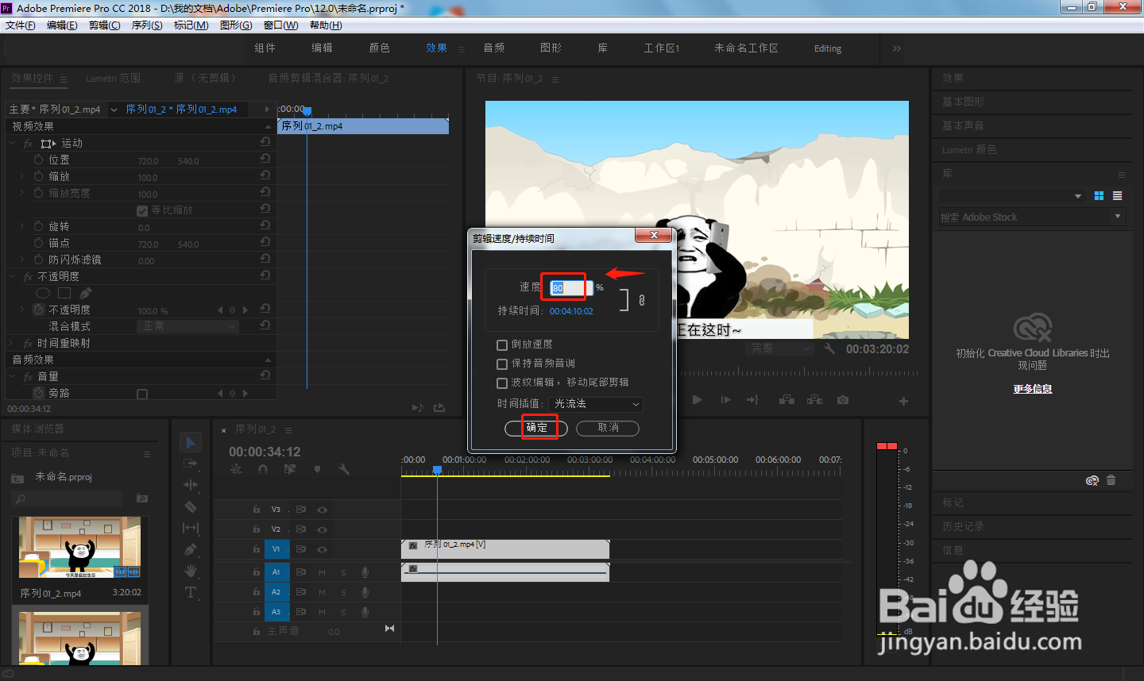The image size is (1144, 681).
Task: Toggle timeline Snap magnet icon
Action: coord(263,469)
